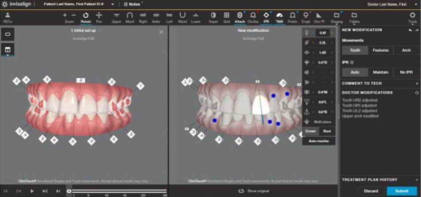This screenshot has width=421, height=197.
Task: Switch to Upper arch view
Action: tap(116, 17)
